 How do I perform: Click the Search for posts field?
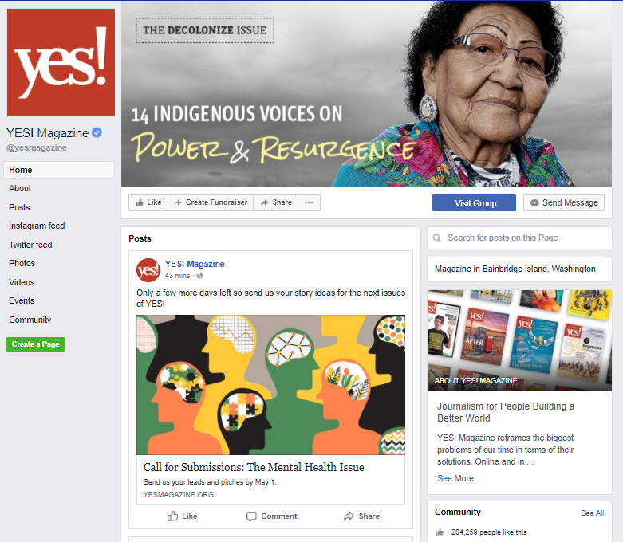pos(519,238)
